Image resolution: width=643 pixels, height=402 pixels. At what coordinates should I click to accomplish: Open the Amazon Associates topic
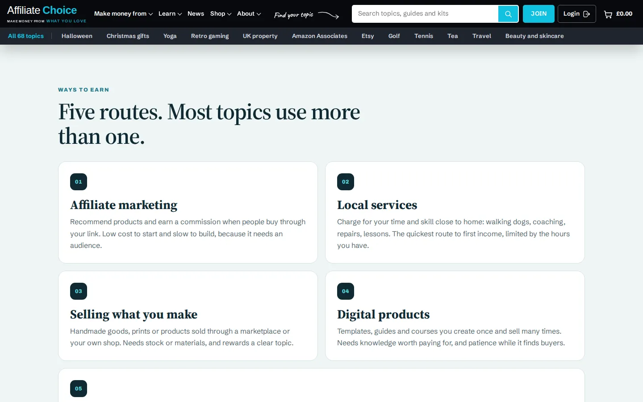[x=320, y=36]
